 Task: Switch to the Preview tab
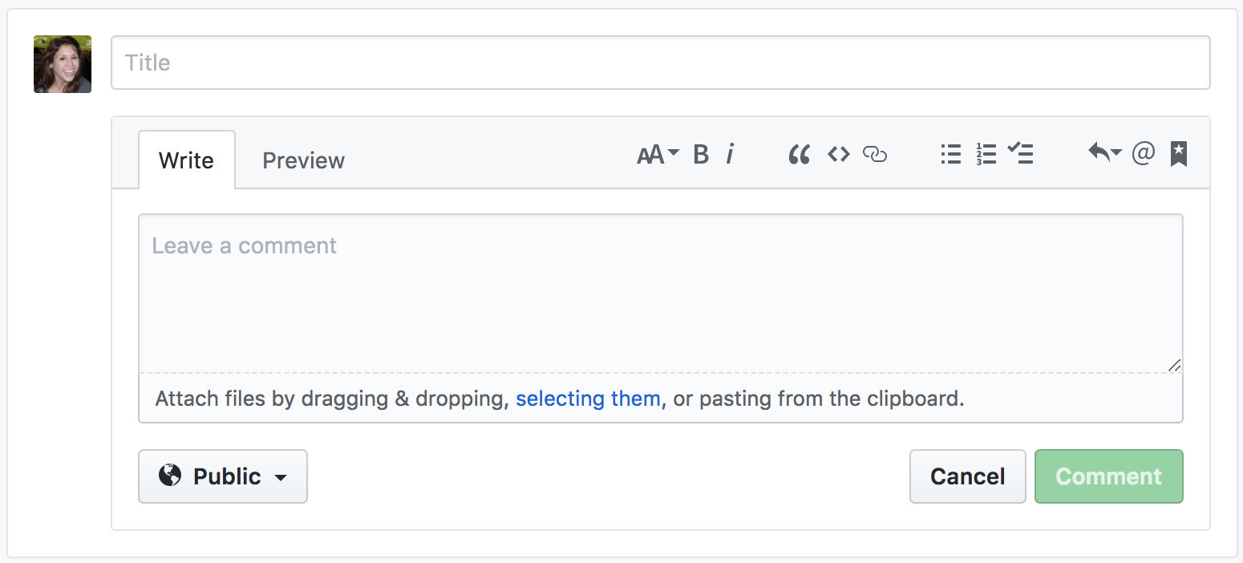coord(304,160)
